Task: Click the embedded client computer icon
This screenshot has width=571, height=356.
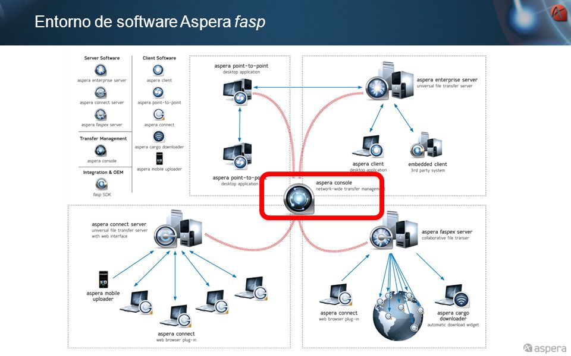Action: click(426, 145)
